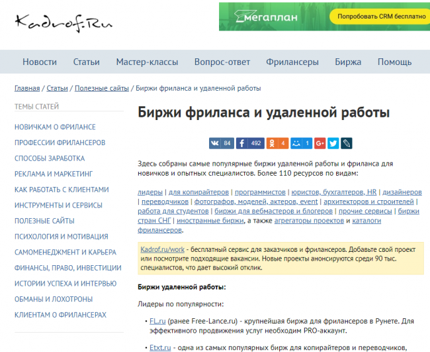Open the Главная breadcrumb link
The height and width of the screenshot is (352, 430).
[x=27, y=88]
